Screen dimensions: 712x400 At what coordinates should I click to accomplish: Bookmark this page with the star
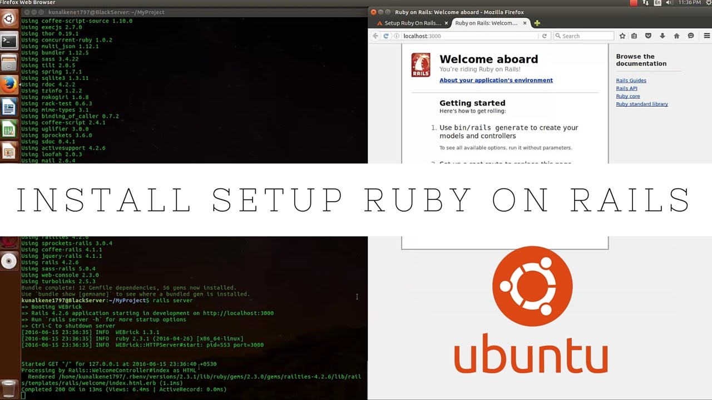[622, 36]
